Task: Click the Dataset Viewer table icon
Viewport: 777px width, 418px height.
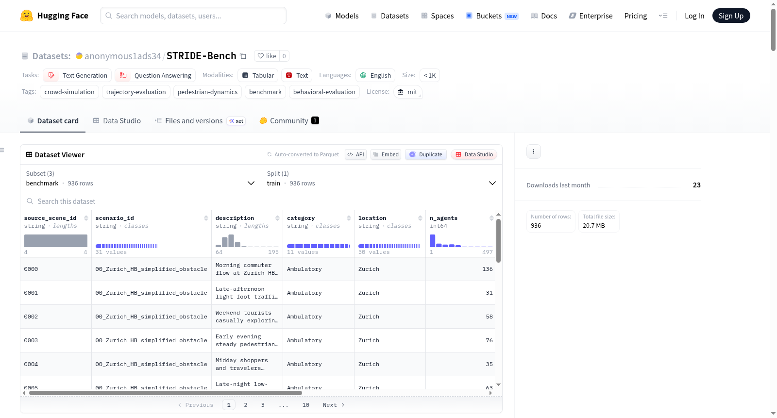Action: point(29,154)
